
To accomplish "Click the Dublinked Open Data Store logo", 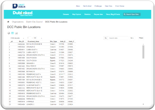I will pos(23,14).
